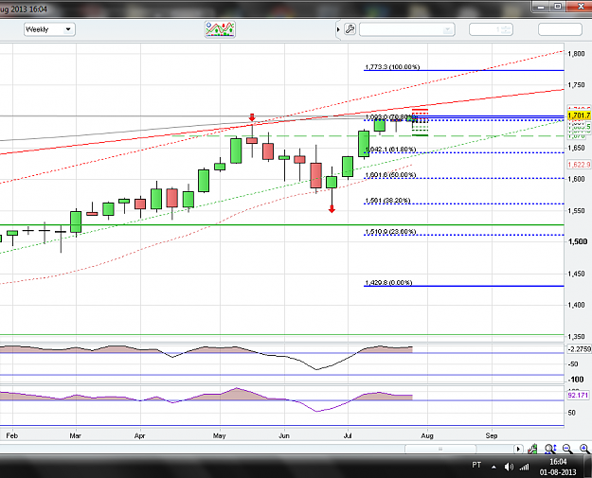Click the large green July weekly candle

pyautogui.click(x=364, y=144)
